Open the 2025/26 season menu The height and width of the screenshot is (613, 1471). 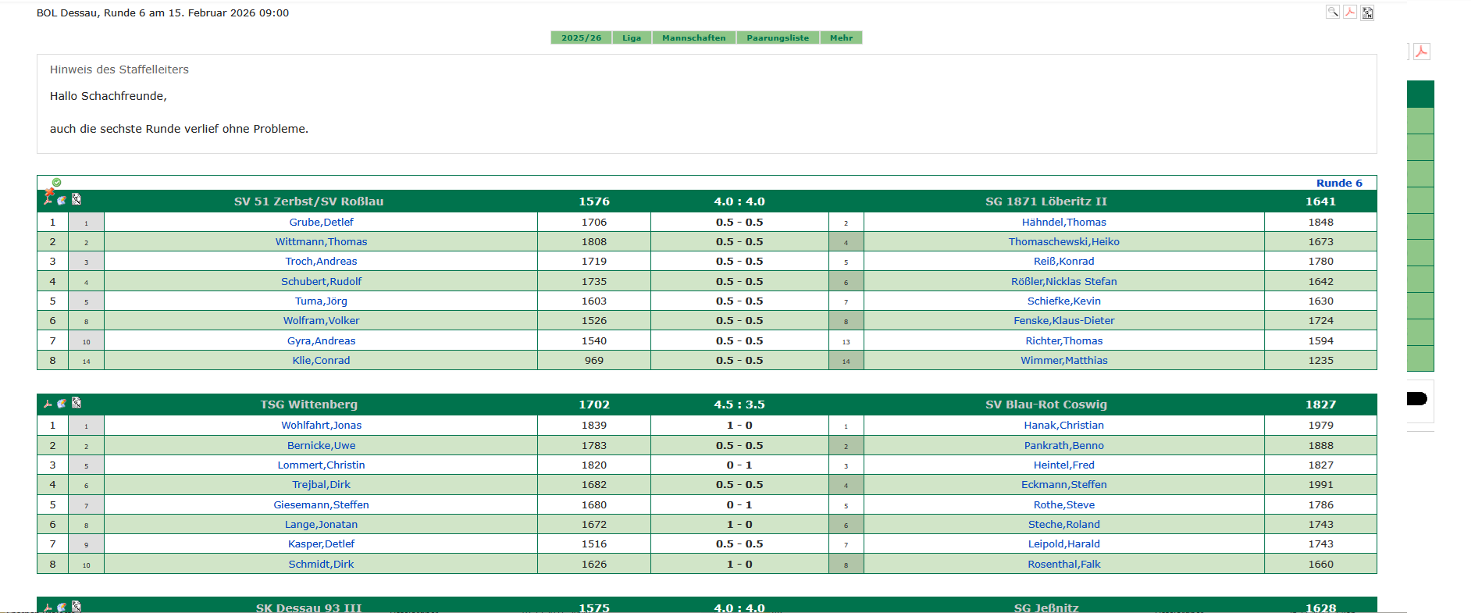(581, 37)
